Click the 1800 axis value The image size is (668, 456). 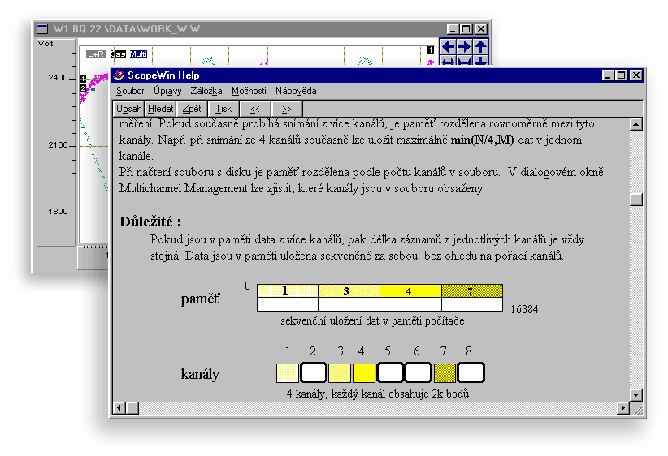click(58, 212)
